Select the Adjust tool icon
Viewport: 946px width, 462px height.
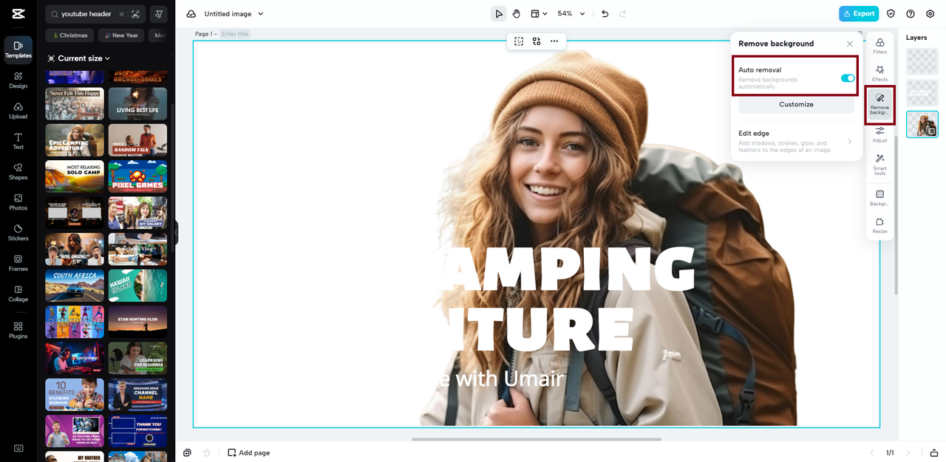point(879,134)
